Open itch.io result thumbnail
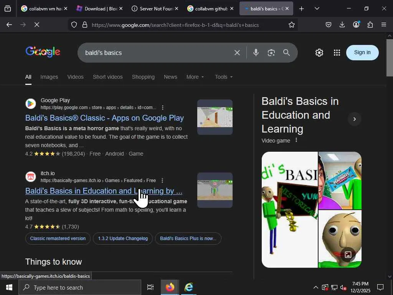The width and height of the screenshot is (393, 295). point(215,190)
